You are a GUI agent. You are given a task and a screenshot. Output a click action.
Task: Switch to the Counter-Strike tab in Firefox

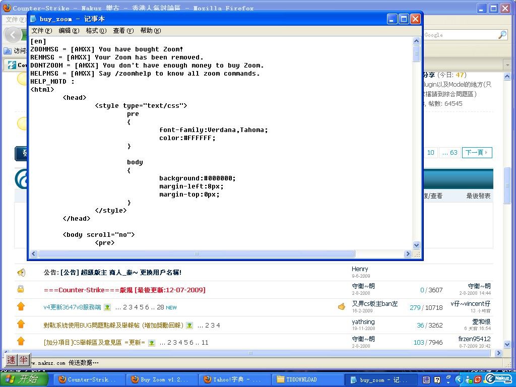pos(16,65)
